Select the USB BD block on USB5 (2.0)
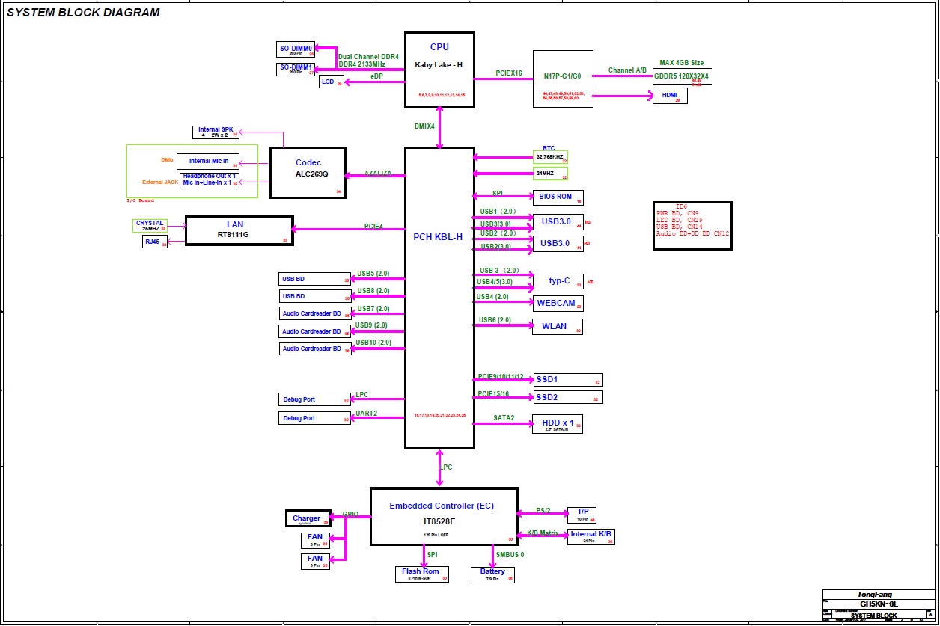The image size is (940, 626). pyautogui.click(x=315, y=279)
